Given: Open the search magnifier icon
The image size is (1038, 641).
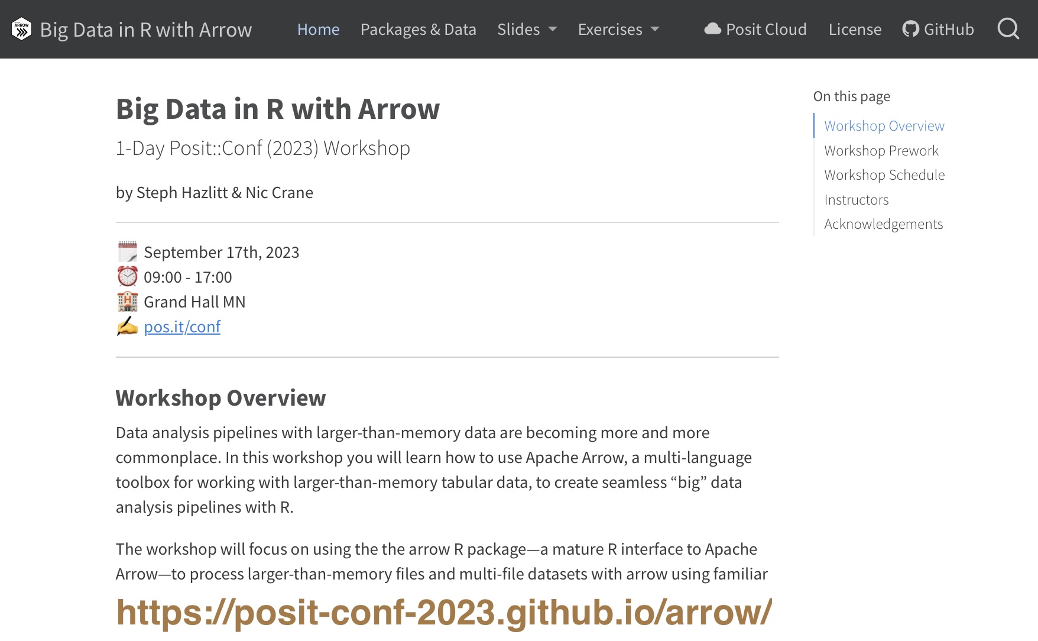Looking at the screenshot, I should click(x=1008, y=29).
